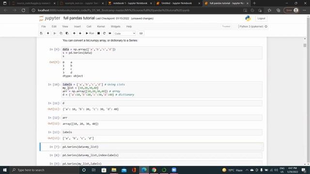The height and width of the screenshot is (174, 310).
Task: Move selected cell down arrow
Action: [80, 33]
